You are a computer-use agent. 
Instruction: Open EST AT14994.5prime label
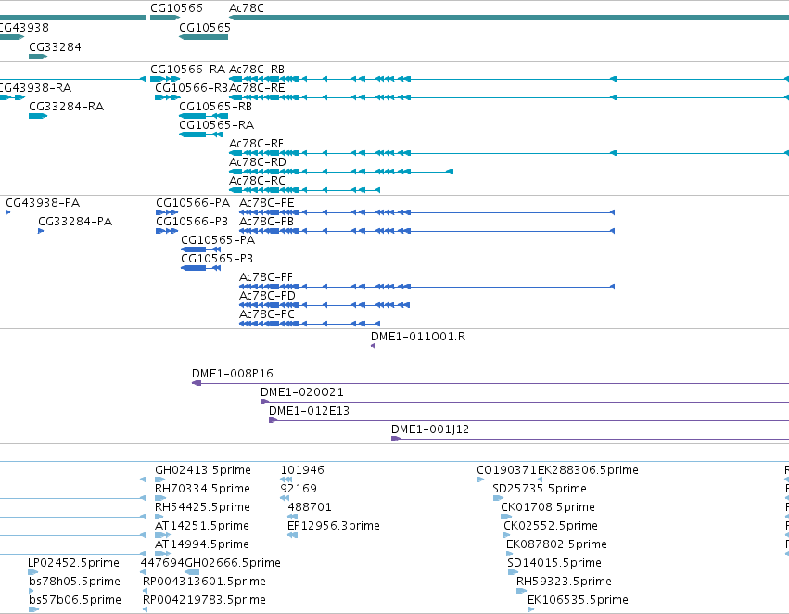point(202,544)
